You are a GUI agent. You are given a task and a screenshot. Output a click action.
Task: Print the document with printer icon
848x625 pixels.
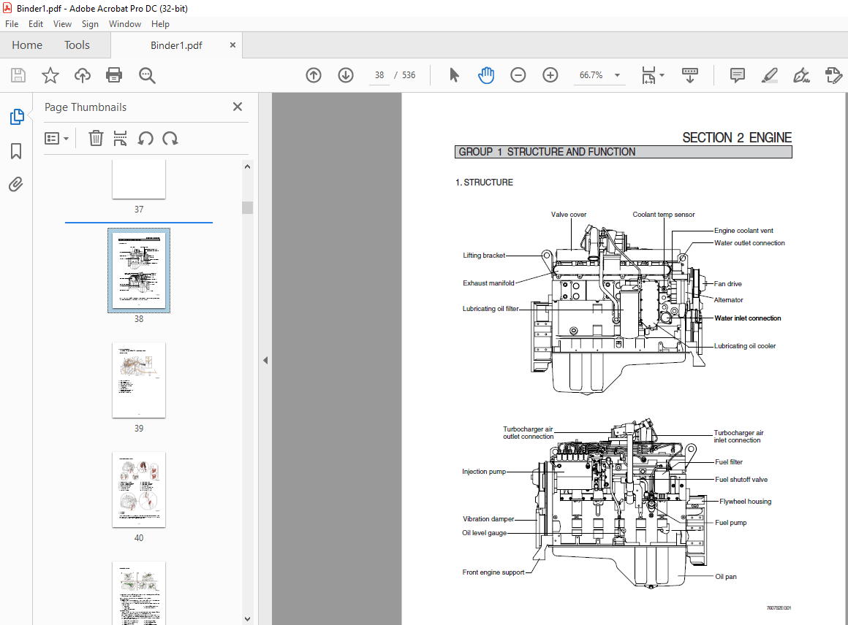click(114, 75)
